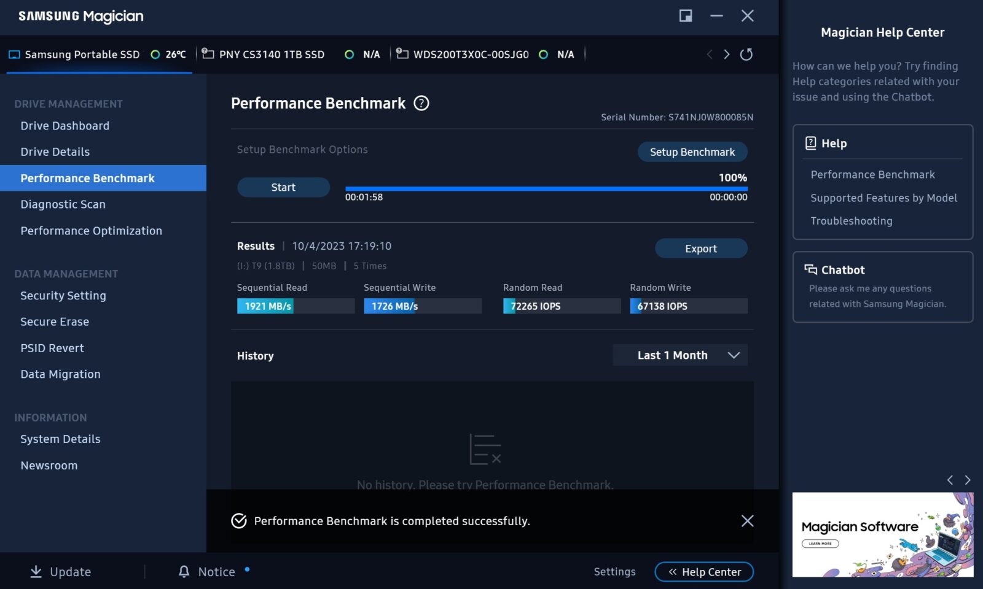Show next banner in Help Center
This screenshot has height=589, width=983.
coord(968,480)
